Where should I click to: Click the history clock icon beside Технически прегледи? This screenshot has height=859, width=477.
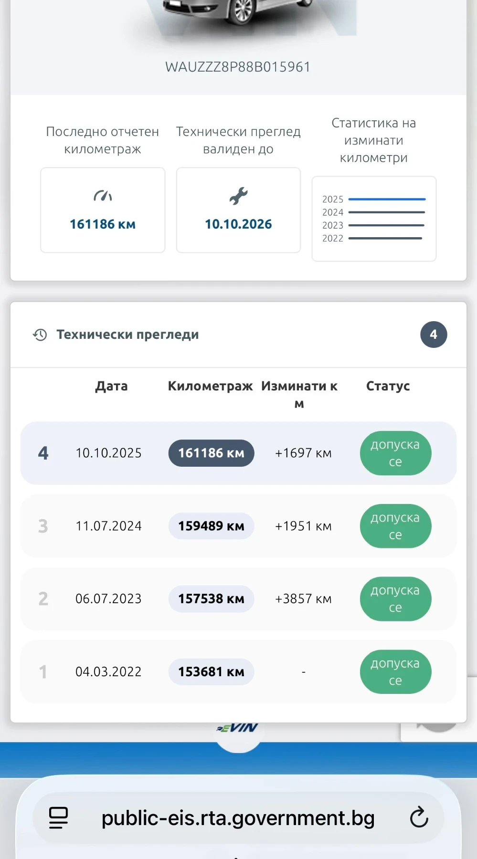click(x=40, y=335)
